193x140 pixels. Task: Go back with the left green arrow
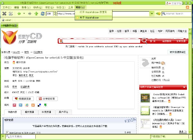tap(19, 13)
